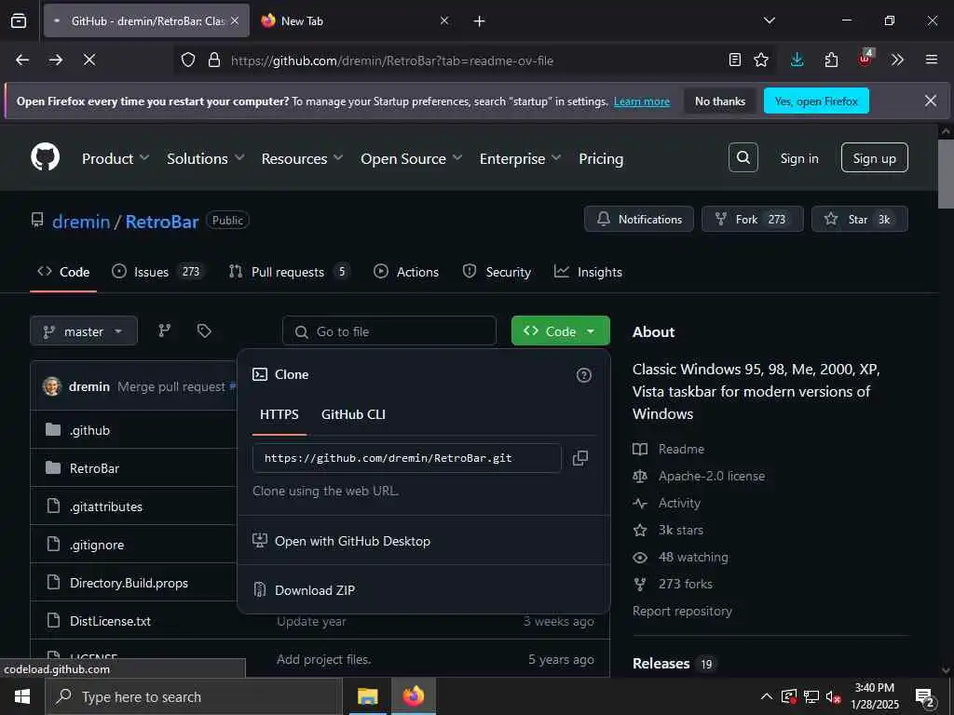954x715 pixels.
Task: Toggle Firefox reader view icon
Action: (x=735, y=60)
